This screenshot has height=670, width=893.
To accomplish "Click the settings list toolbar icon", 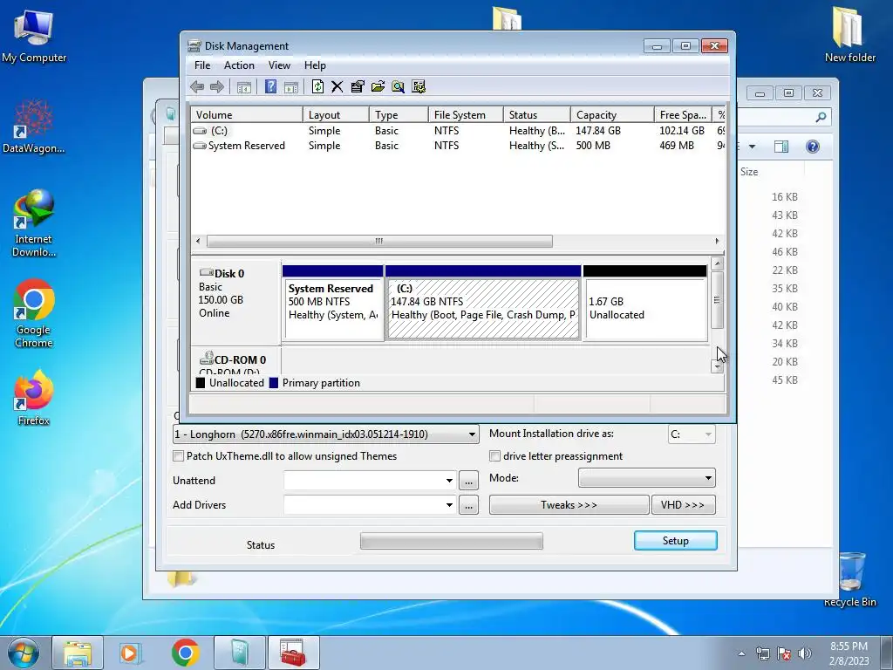I will (419, 86).
